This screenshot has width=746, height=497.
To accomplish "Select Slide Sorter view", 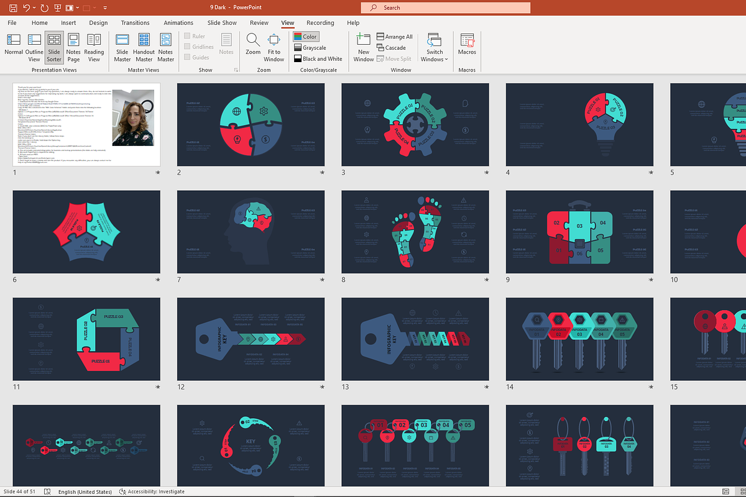I will tap(54, 47).
